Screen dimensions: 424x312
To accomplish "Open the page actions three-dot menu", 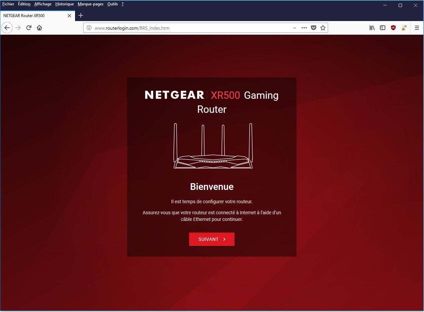I will coord(304,28).
